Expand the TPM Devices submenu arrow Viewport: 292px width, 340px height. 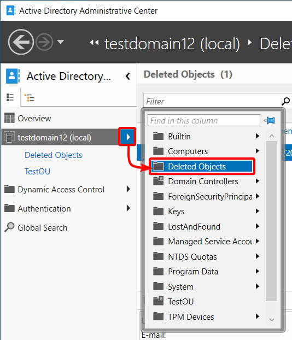coord(258,316)
